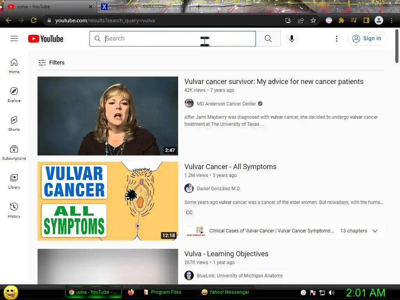This screenshot has height=300, width=400.
Task: Click the address bar URL
Action: 105,20
